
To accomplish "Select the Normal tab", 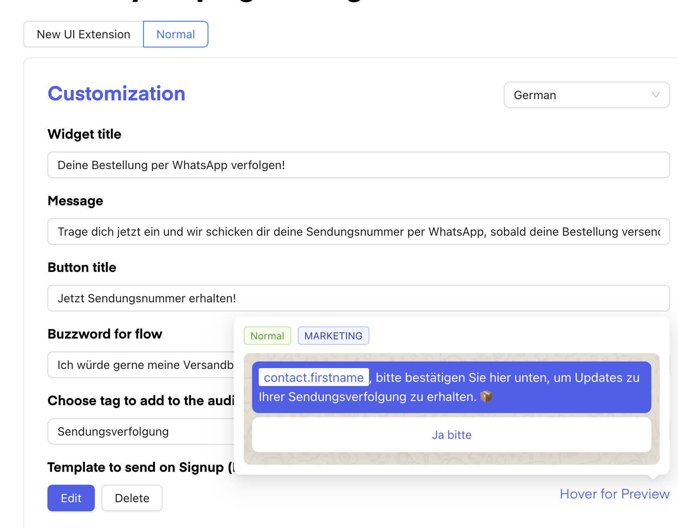I will tap(176, 34).
